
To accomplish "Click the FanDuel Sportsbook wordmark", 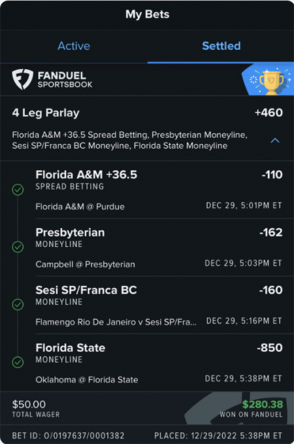I will [x=65, y=80].
